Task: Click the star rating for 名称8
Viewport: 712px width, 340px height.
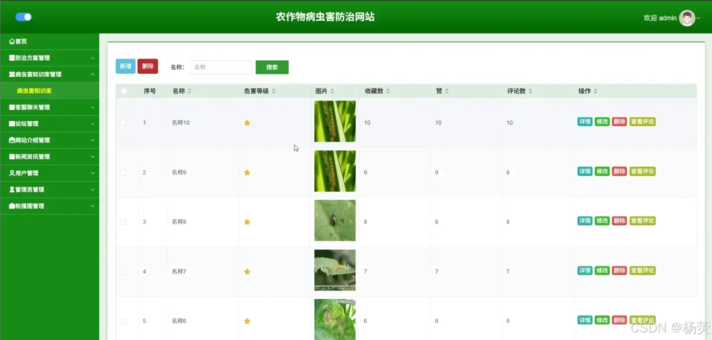Action: click(247, 222)
